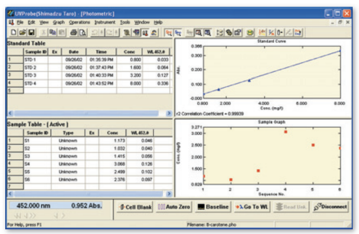The image size is (359, 234).
Task: Click the Date column header in Standard Table
Action: tap(74, 52)
